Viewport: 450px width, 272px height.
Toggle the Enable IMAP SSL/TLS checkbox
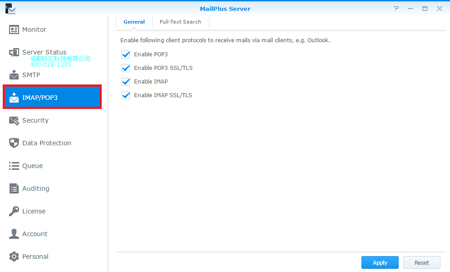(126, 95)
